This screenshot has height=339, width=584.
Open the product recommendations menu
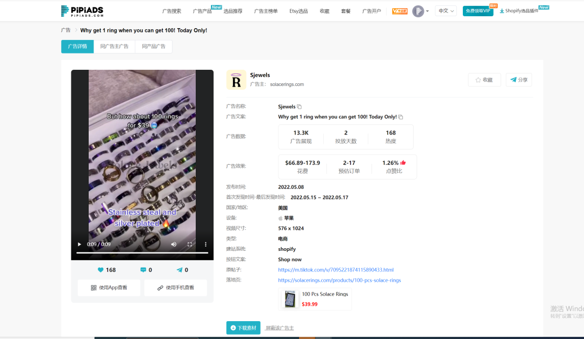pyautogui.click(x=233, y=11)
